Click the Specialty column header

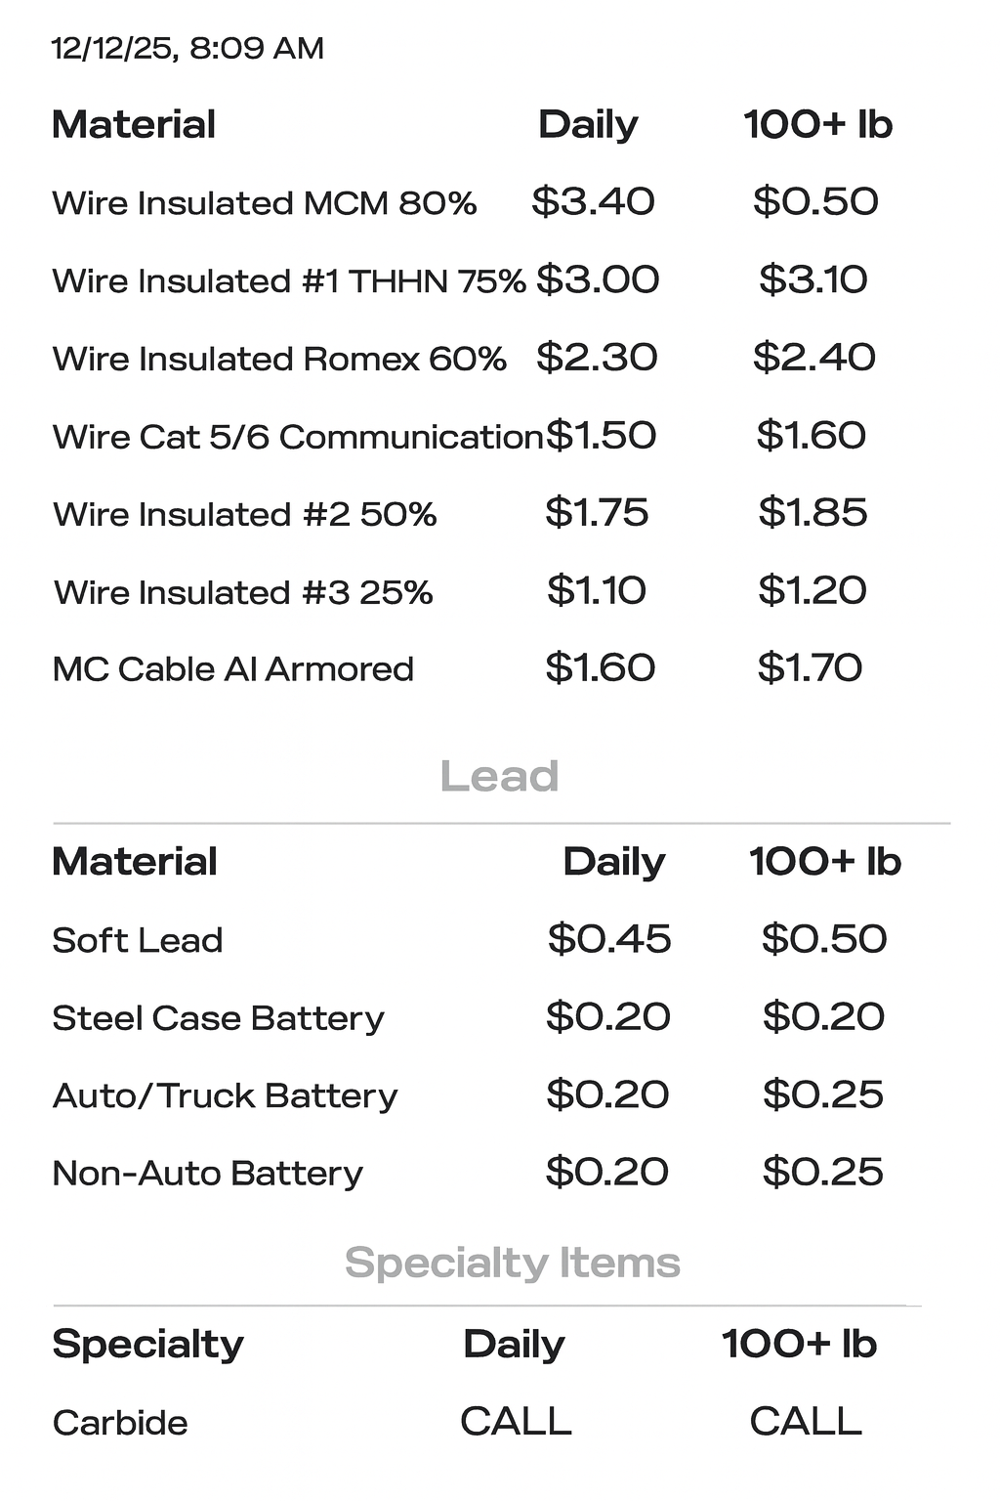(x=147, y=1345)
